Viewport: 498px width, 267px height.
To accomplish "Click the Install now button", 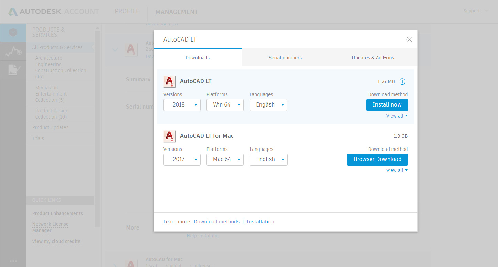I will pos(387,105).
